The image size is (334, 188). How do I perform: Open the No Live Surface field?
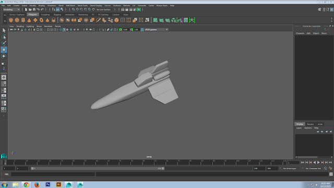coord(104,9)
